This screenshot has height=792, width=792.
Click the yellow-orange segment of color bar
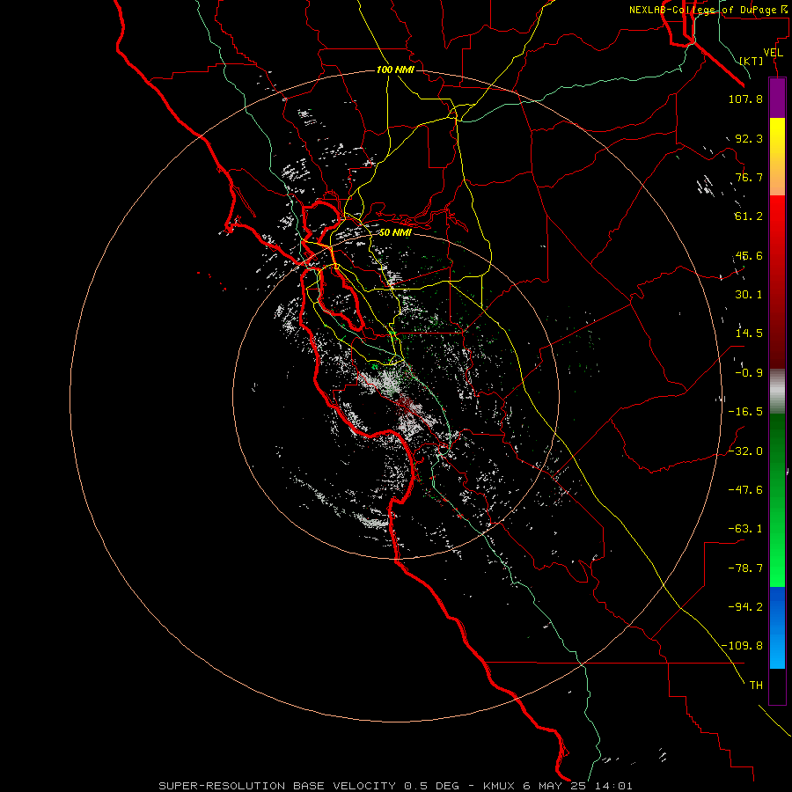tap(777, 157)
